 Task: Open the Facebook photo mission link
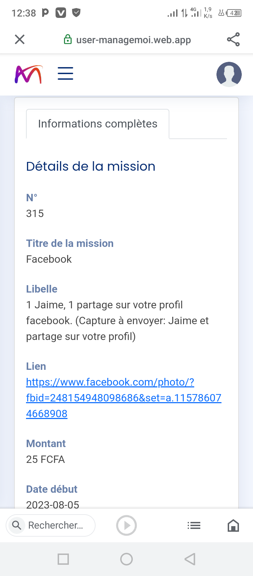point(124,398)
